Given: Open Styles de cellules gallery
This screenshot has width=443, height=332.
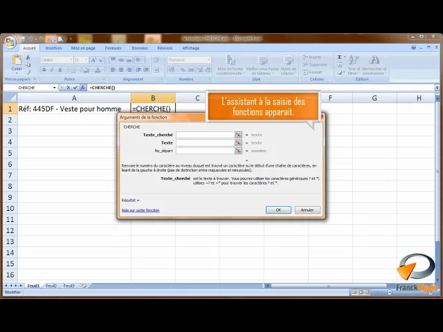Looking at the screenshot, I should pos(289,65).
